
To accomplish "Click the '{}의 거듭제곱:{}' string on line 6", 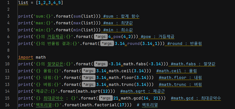I will click(53, 37).
